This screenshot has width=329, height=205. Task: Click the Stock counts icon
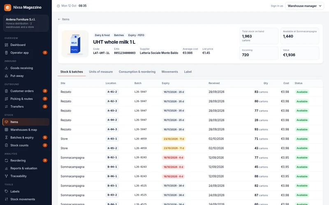click(6, 145)
